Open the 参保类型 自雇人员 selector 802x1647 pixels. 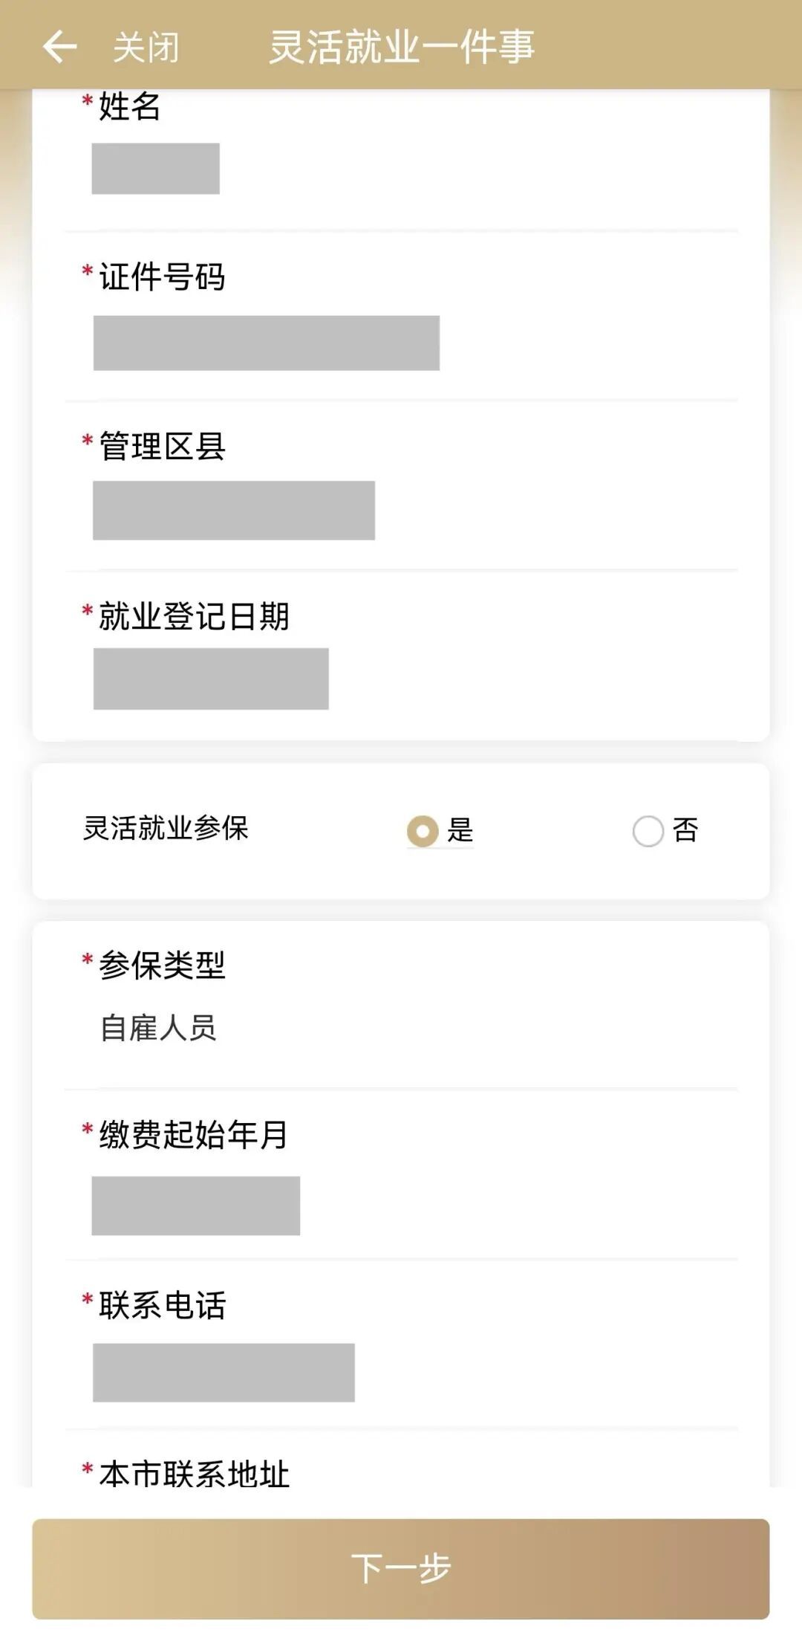pyautogui.click(x=158, y=1028)
